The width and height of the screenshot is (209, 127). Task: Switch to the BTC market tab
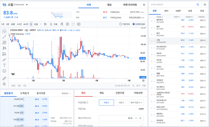pos(166,11)
